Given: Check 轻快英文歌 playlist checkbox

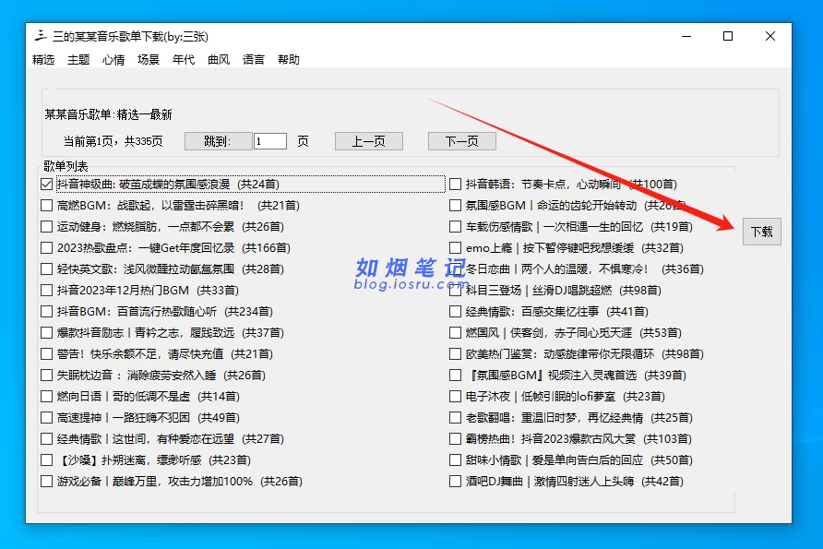Looking at the screenshot, I should tap(47, 269).
